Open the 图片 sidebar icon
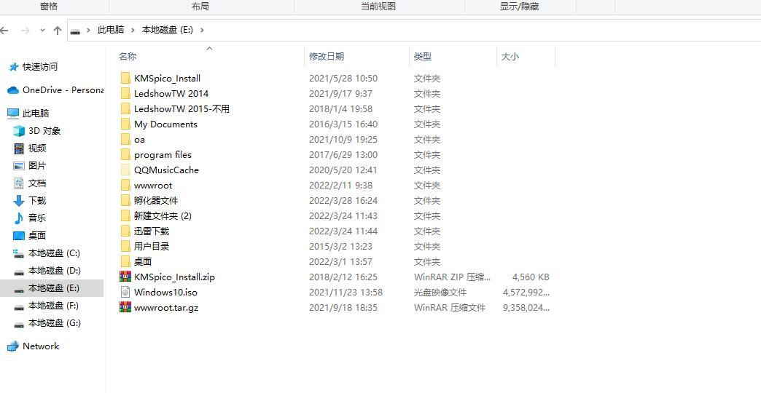Screen dimensions: 761x393 click(19, 166)
